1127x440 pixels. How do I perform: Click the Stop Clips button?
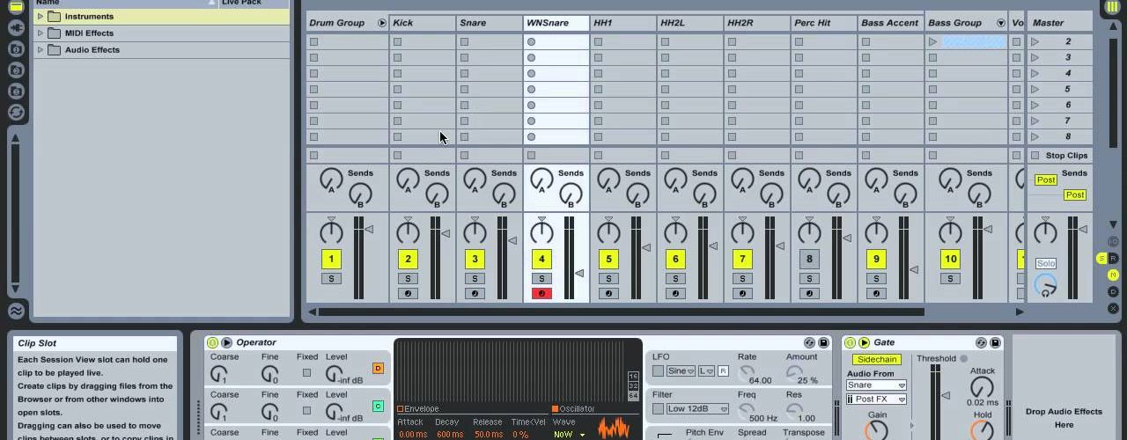point(1060,156)
